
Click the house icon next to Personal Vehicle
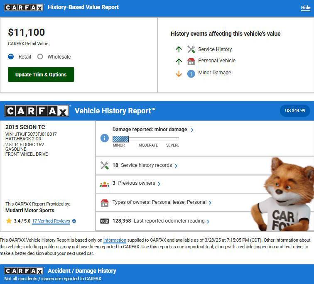[x=191, y=61]
